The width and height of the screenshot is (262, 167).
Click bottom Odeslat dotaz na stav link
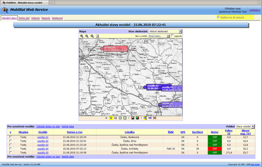(x=48, y=157)
